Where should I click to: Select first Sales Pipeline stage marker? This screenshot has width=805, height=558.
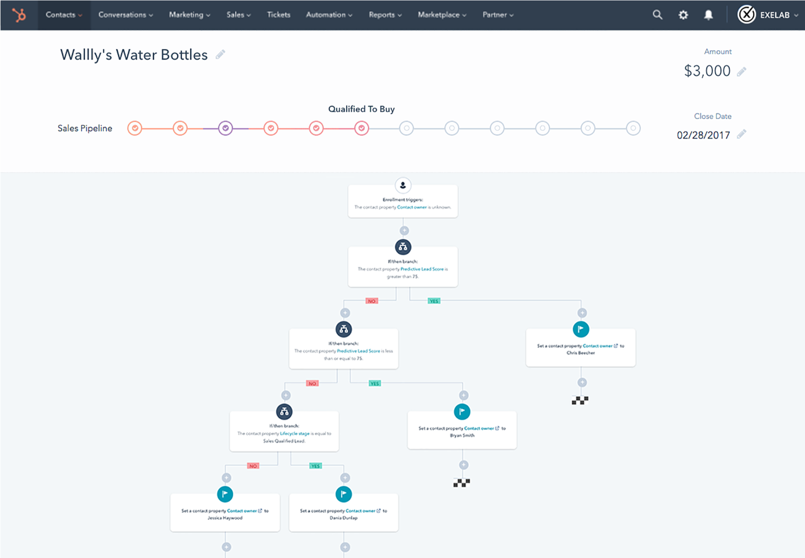point(135,128)
